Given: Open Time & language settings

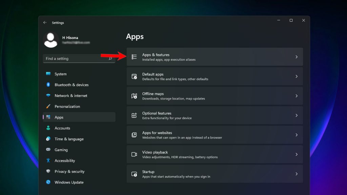Looking at the screenshot, I should [x=79, y=139].
